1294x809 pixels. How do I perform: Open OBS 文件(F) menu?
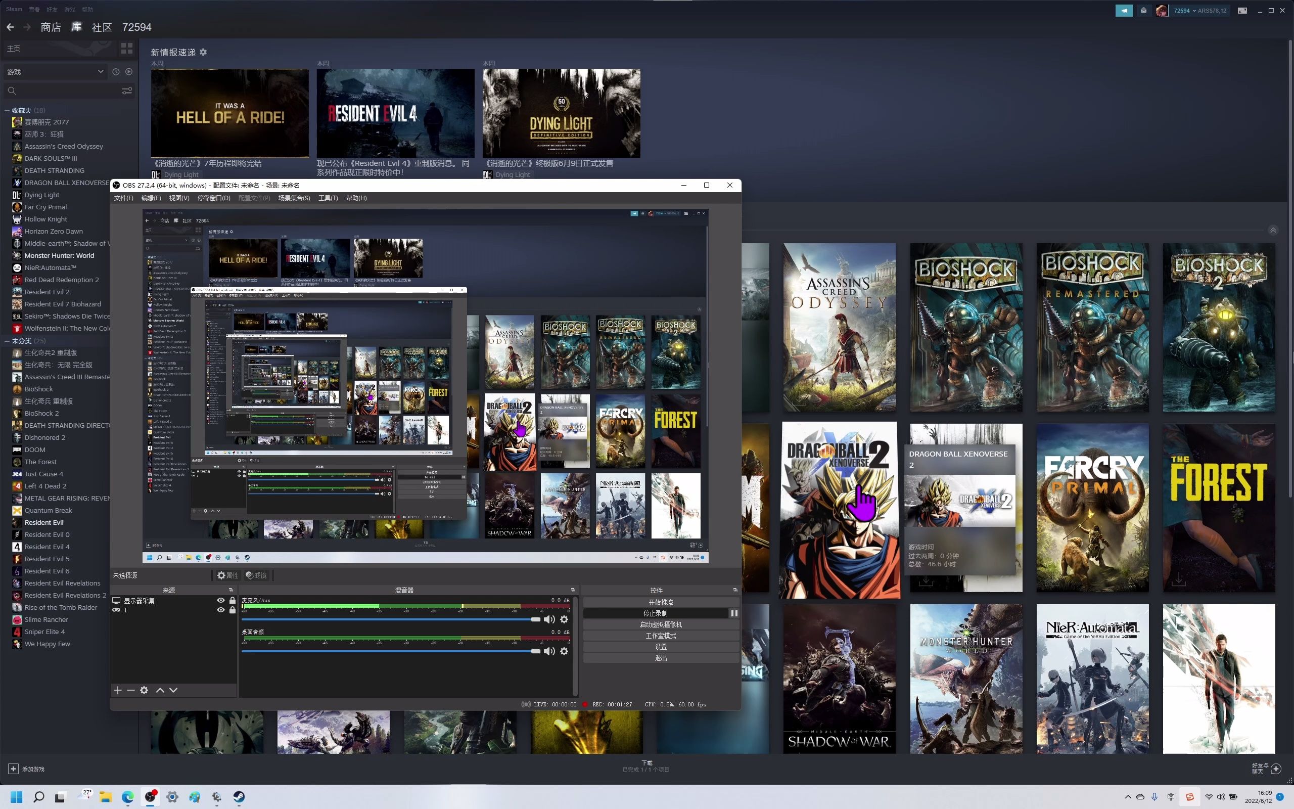[123, 198]
